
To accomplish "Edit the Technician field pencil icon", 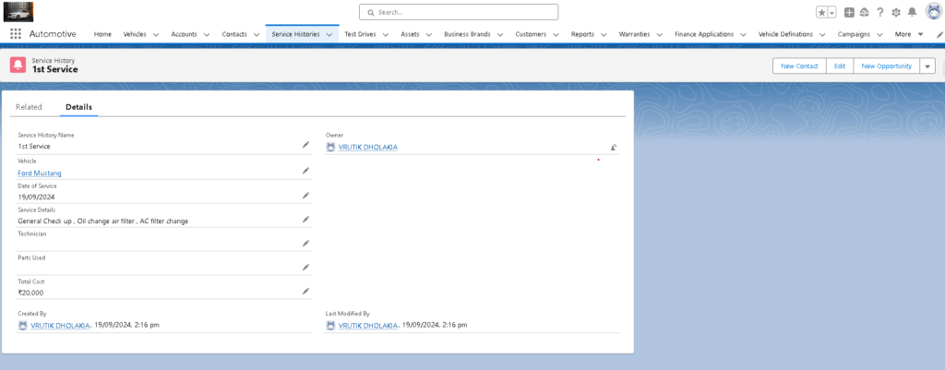I will tap(305, 244).
